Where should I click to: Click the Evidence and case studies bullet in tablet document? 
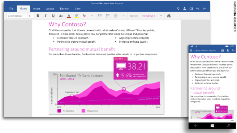(133, 42)
